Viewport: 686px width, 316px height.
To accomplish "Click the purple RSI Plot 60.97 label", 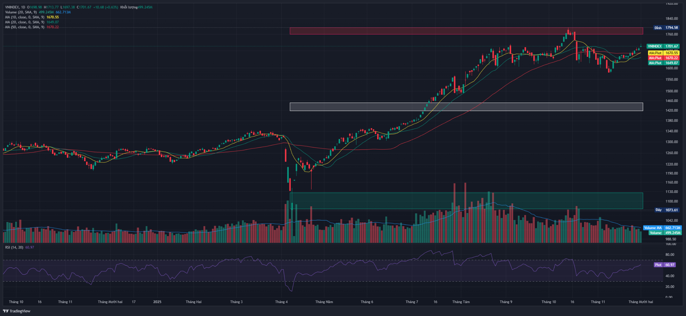I will click(x=665, y=265).
